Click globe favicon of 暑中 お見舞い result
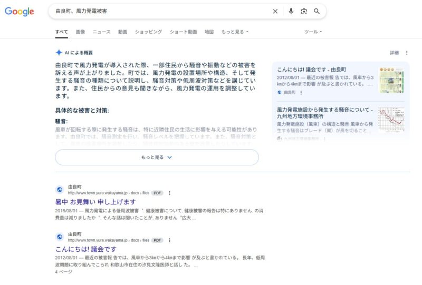The height and width of the screenshot is (285, 422). [x=60, y=190]
